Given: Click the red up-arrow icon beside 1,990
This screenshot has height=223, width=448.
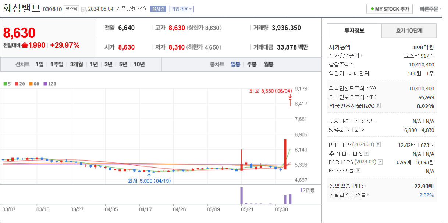Looking at the screenshot, I should (x=25, y=45).
